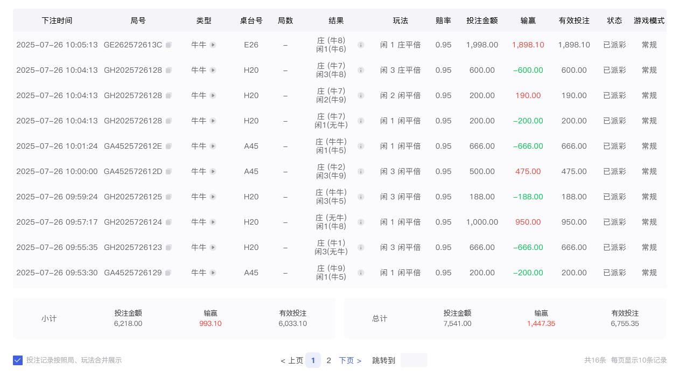Image resolution: width=686 pixels, height=376 pixels.
Task: Uncheck 投注记录按照局、玩法合并展示
Action: click(x=18, y=360)
